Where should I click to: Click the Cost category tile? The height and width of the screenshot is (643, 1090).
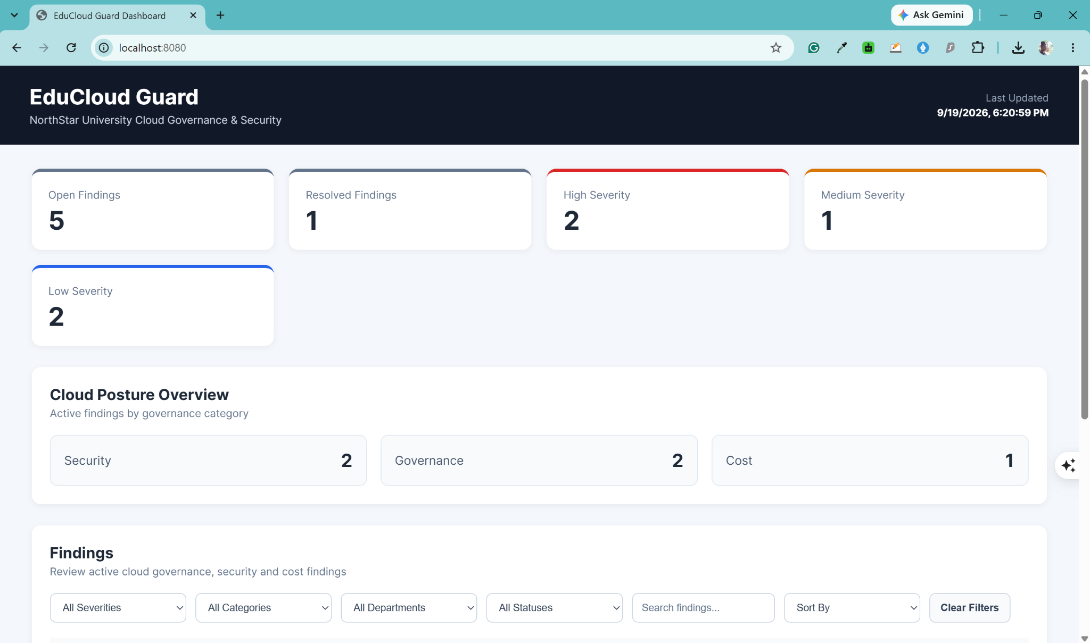click(870, 460)
